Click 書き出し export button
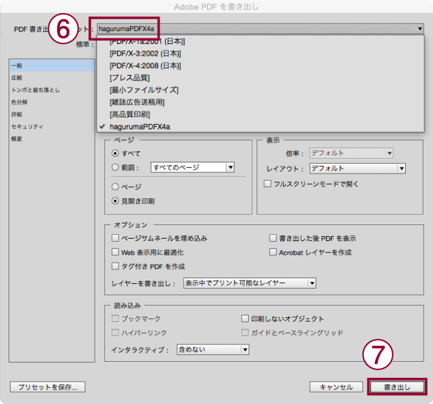433x404 pixels. click(x=397, y=387)
